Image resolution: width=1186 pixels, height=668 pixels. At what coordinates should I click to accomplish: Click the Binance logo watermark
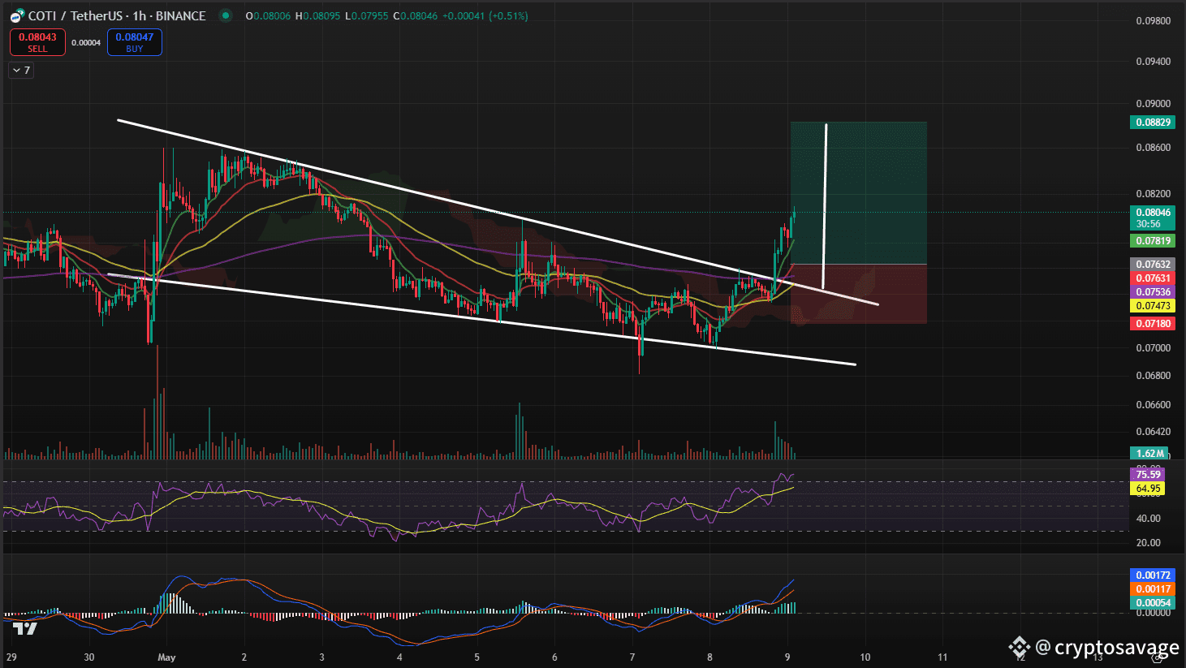click(1019, 647)
